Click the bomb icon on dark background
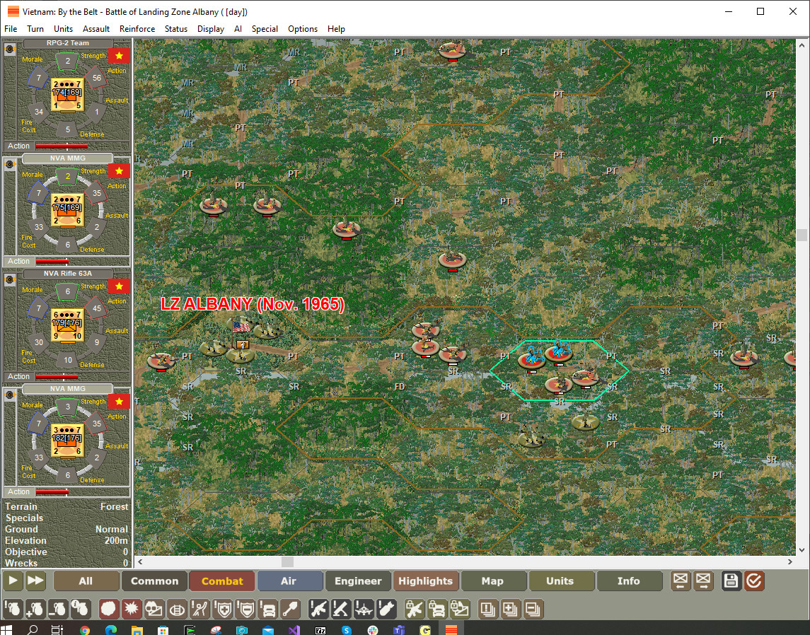This screenshot has height=635, width=810. (386, 609)
